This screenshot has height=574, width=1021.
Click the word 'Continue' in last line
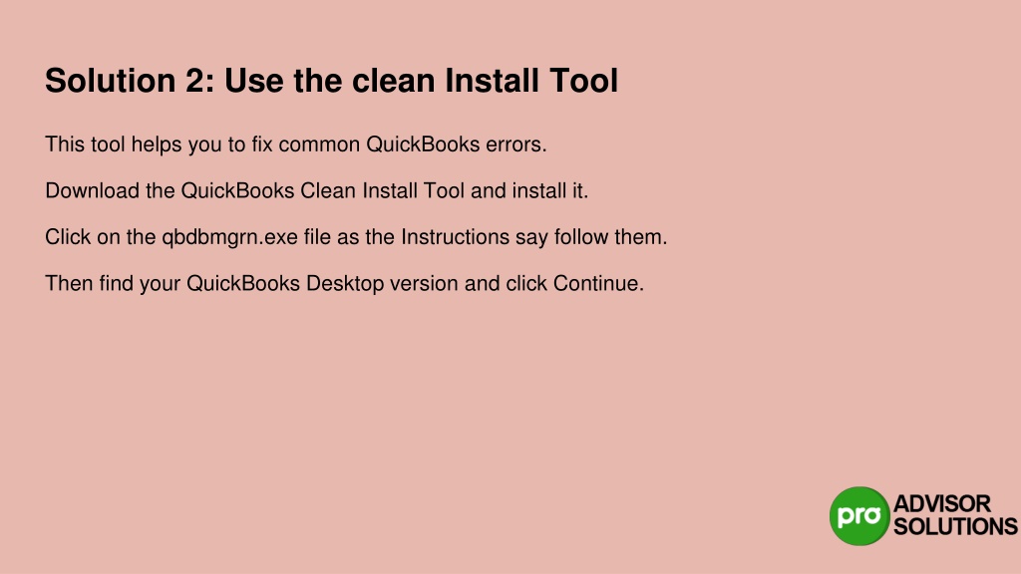596,284
